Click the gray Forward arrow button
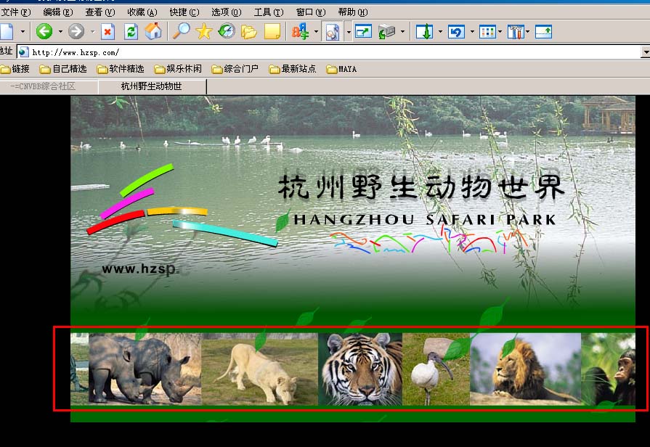 coord(76,31)
